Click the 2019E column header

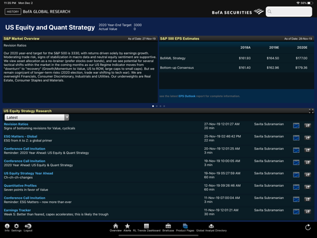tap(274, 48)
